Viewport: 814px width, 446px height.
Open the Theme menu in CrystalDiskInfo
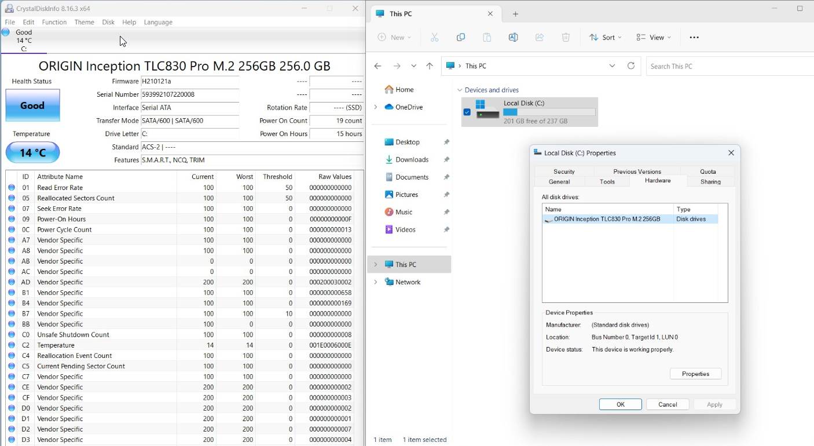[x=85, y=22]
